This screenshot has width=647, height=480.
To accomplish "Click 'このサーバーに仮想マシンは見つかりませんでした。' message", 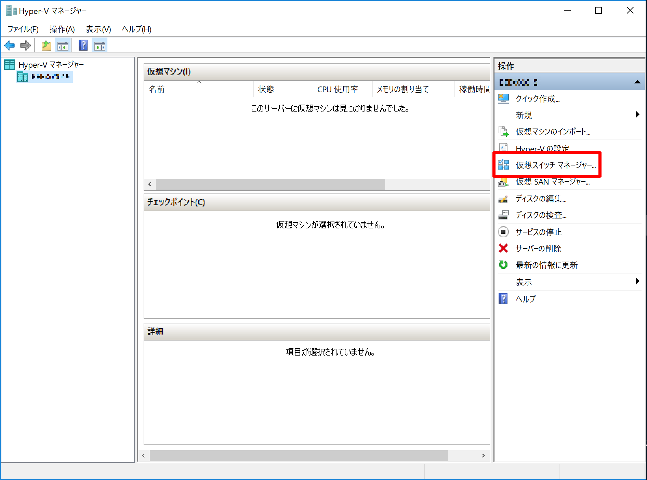I will point(330,109).
